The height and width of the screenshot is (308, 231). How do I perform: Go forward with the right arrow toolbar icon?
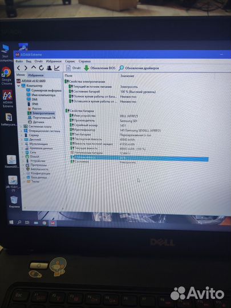(26, 68)
